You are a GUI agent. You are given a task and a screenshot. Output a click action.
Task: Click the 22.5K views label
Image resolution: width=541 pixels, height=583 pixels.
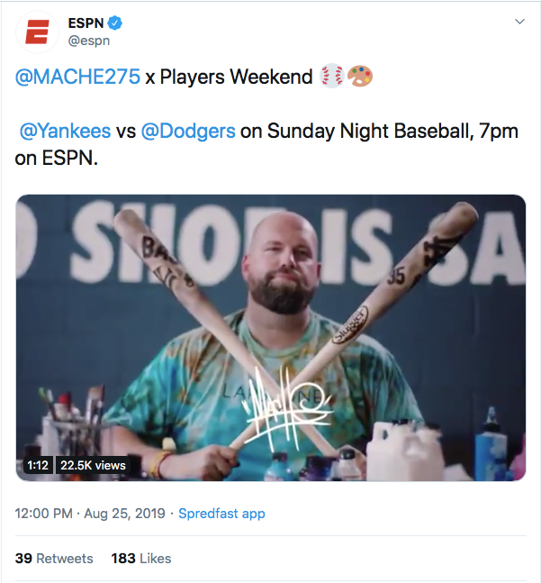coord(92,465)
